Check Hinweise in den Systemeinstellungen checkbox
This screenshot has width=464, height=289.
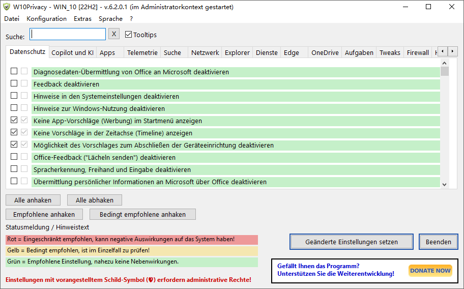pyautogui.click(x=14, y=95)
